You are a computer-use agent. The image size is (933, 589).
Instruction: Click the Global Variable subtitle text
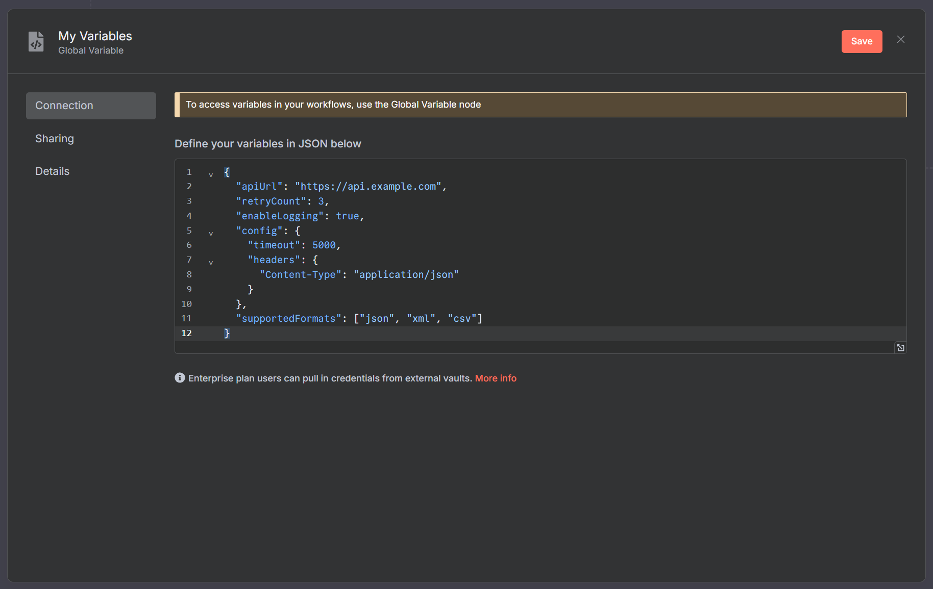pyautogui.click(x=91, y=50)
